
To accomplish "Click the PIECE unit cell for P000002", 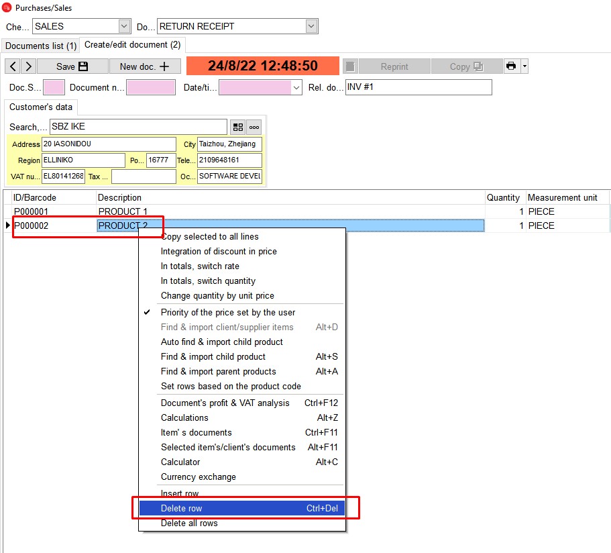I will [567, 225].
